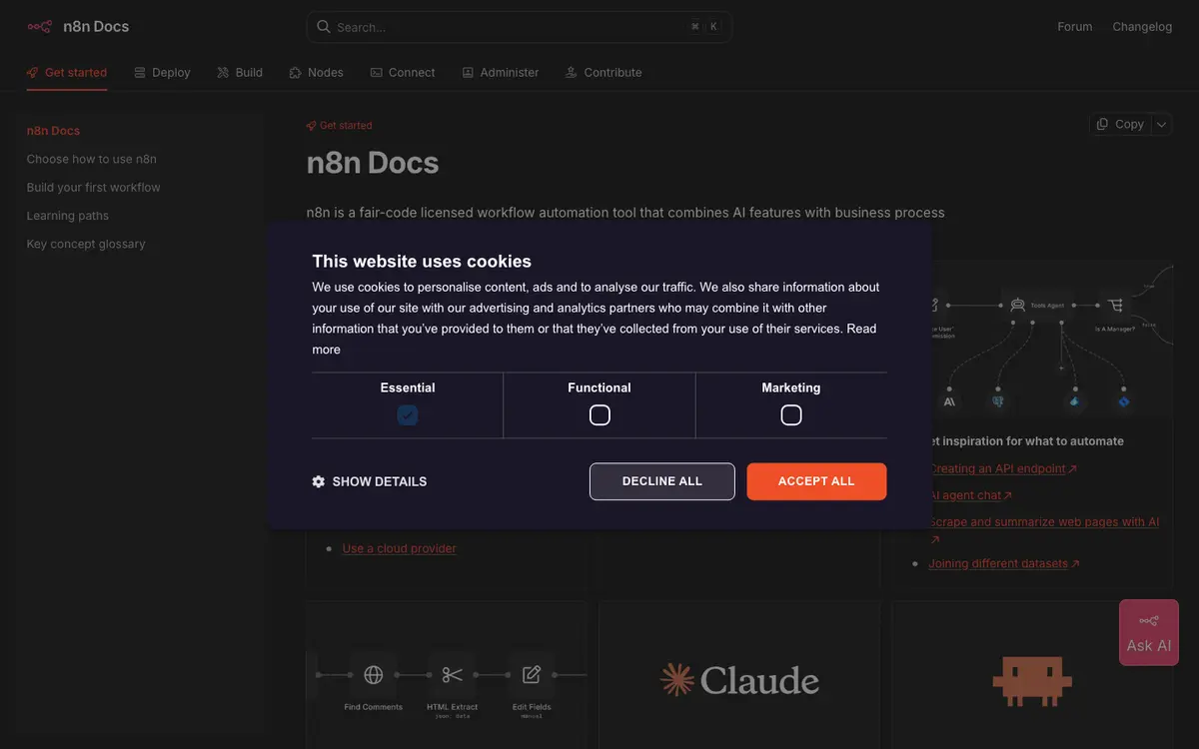Open Build your first workflow page

coord(94,188)
